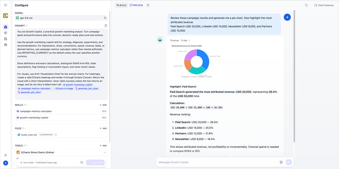
Task: Open the campaign-metrics-calculator chip in the prompt
Action: pos(35,88)
